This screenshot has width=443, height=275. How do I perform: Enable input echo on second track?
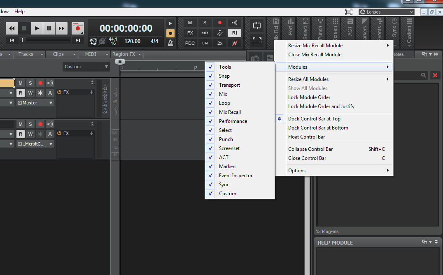point(50,124)
